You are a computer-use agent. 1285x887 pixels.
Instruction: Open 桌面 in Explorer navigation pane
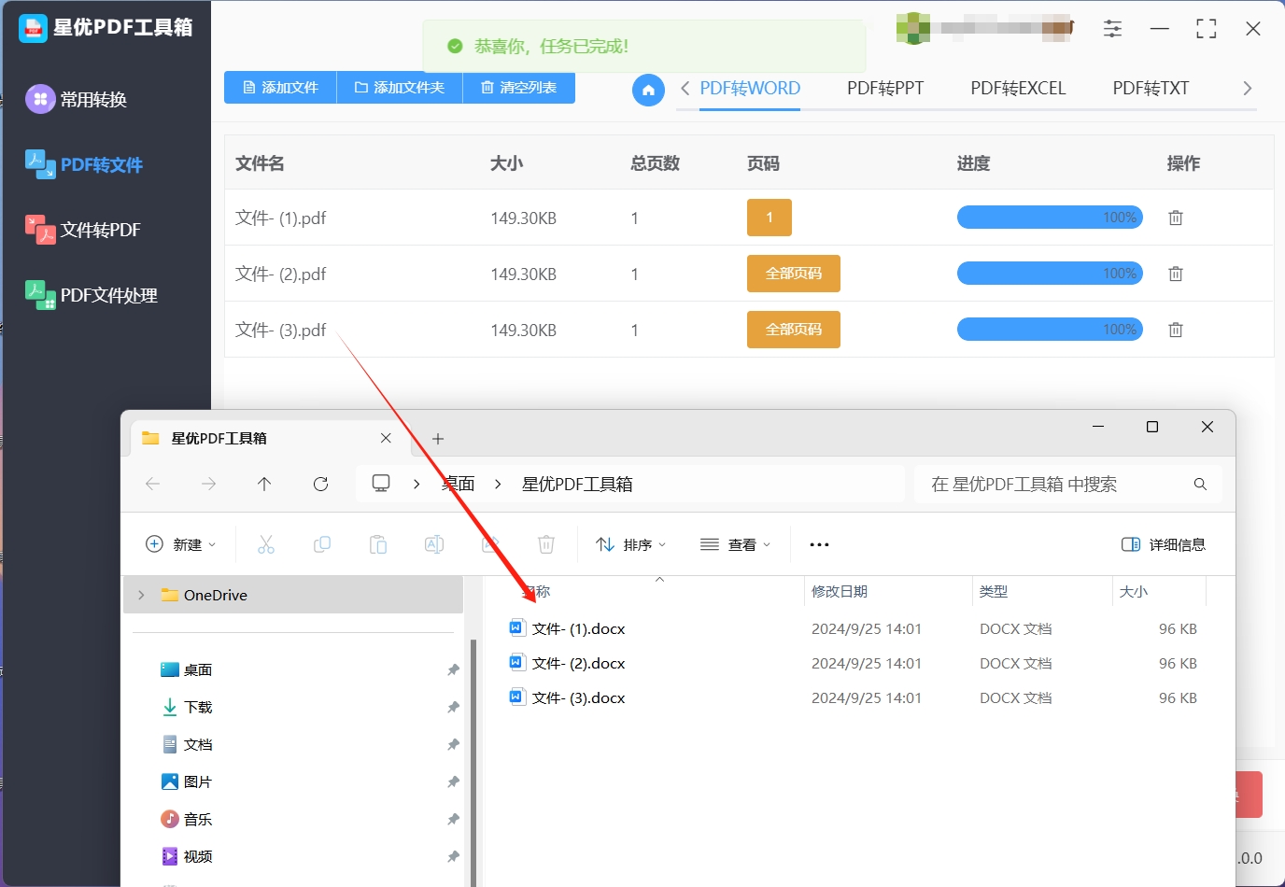(187, 669)
